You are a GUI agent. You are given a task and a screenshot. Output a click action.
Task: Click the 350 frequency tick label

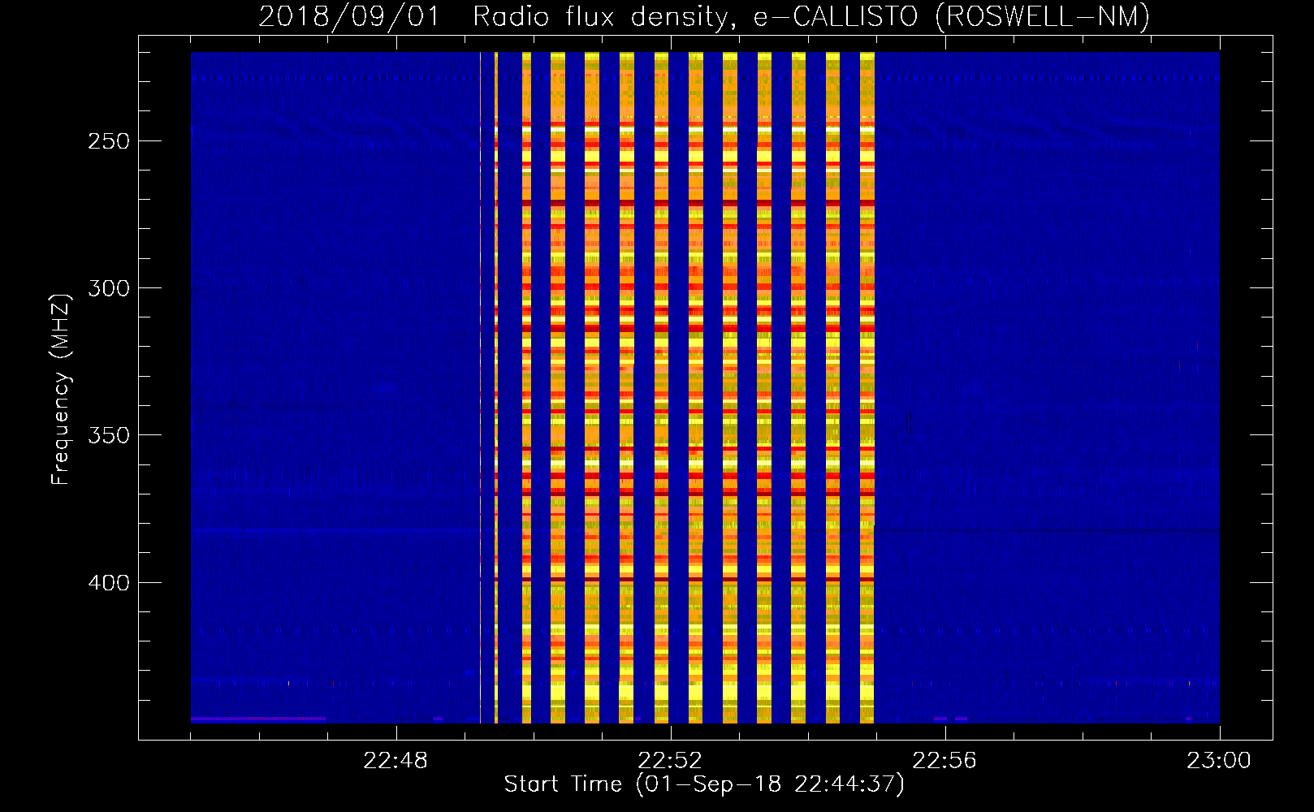[x=108, y=435]
